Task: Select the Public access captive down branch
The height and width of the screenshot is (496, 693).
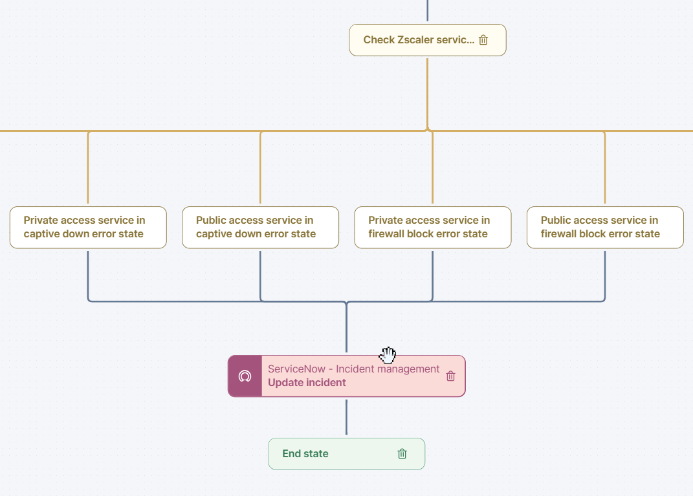Action: pyautogui.click(x=260, y=228)
